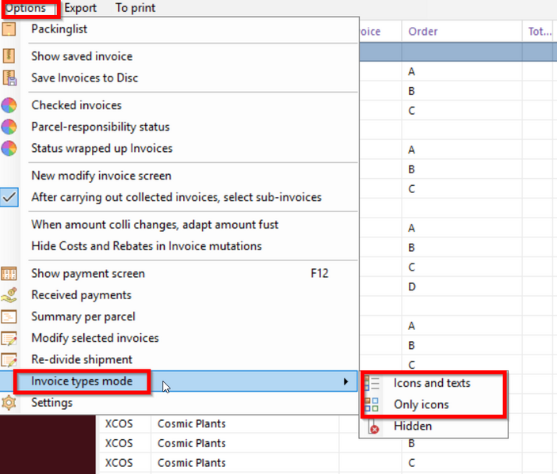557x474 pixels.
Task: Expand the Invoice types mode submenu arrow
Action: pyautogui.click(x=345, y=381)
